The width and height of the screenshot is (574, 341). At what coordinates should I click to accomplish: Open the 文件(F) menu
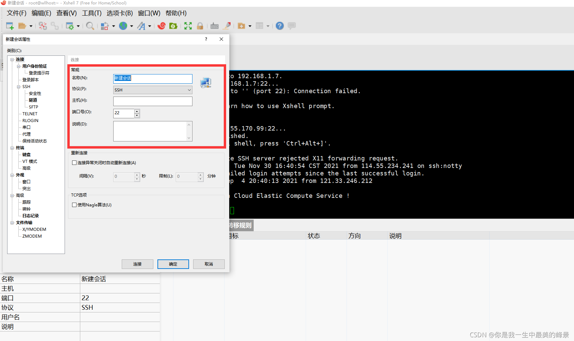[17, 13]
